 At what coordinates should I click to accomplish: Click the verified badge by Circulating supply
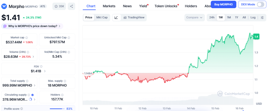32,95
